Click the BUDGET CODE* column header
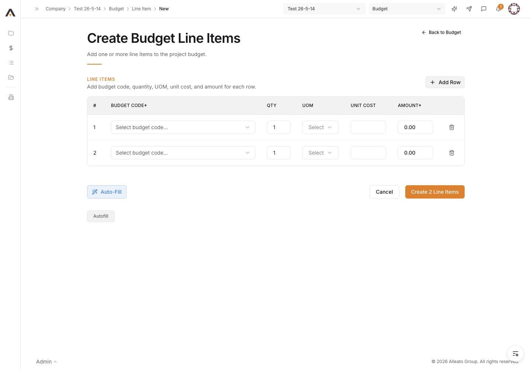Viewport: 531px width, 369px height. coord(129,106)
